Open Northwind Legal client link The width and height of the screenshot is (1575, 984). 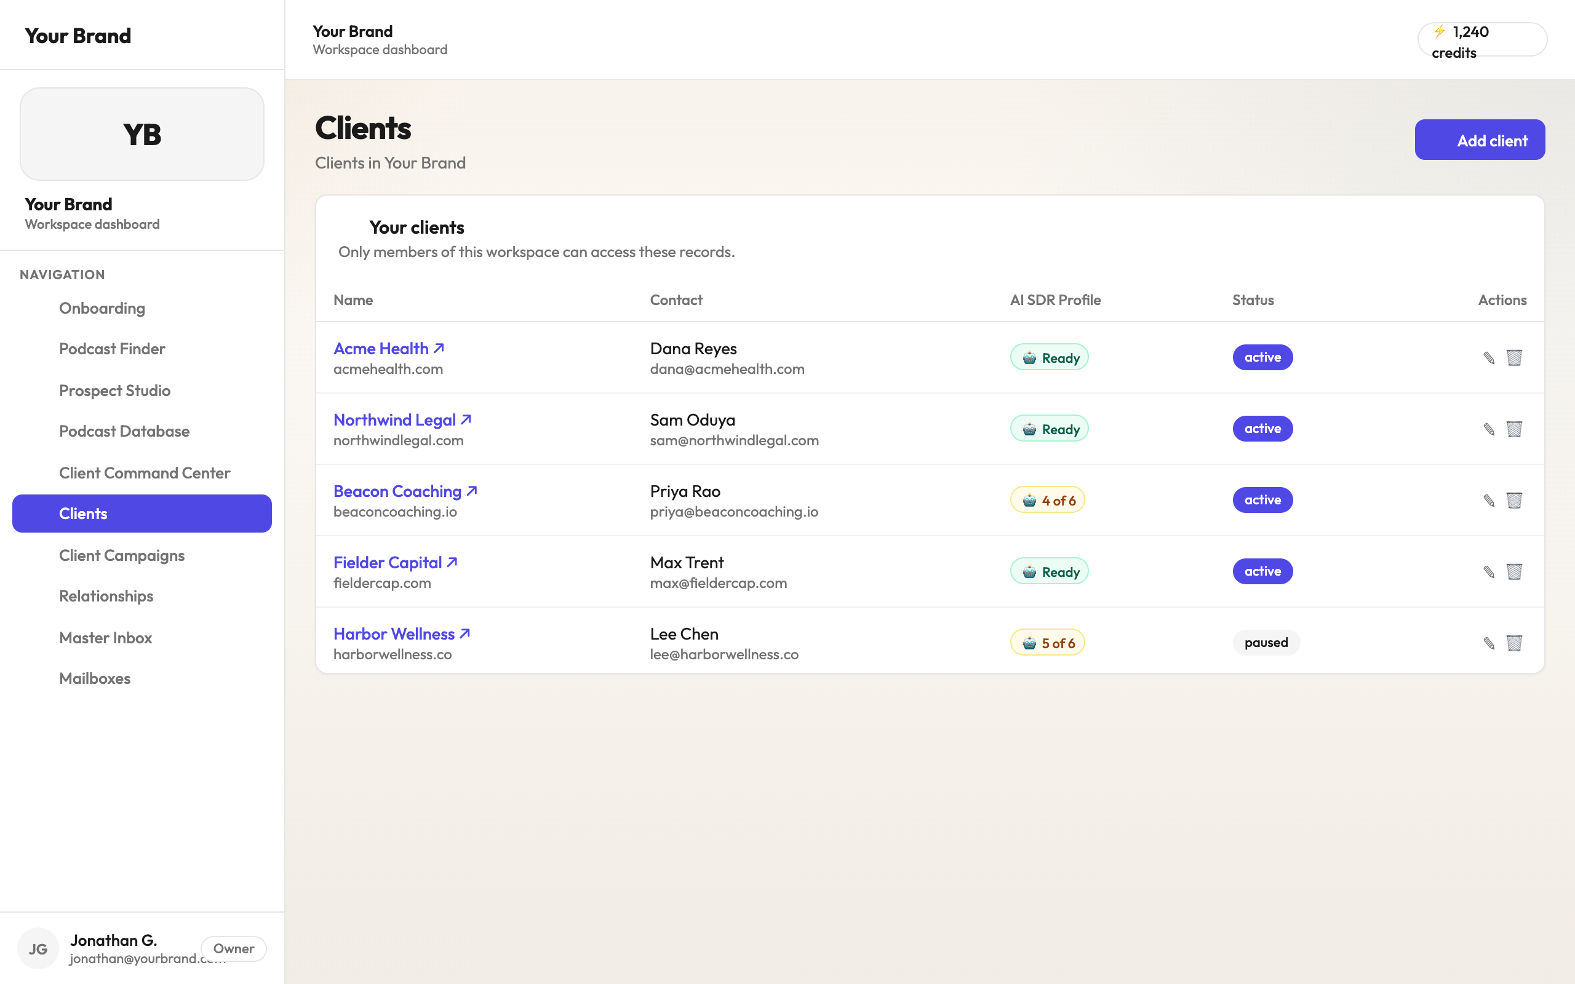tap(402, 420)
